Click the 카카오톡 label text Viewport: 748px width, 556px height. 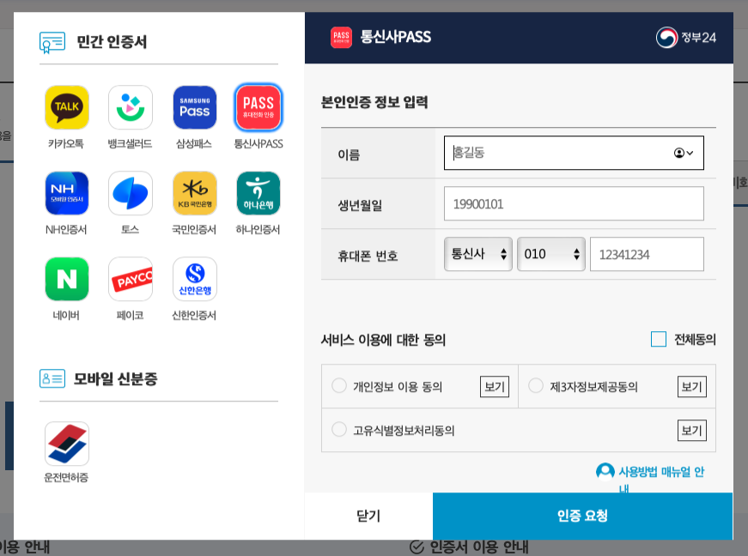coord(66,143)
